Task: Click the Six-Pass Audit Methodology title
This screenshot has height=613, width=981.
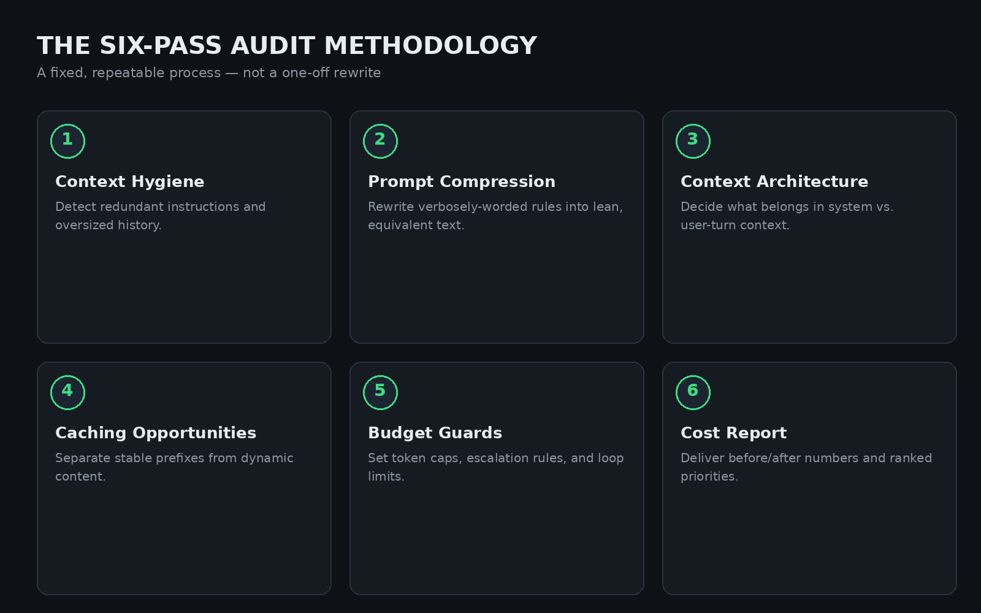Action: (x=287, y=46)
